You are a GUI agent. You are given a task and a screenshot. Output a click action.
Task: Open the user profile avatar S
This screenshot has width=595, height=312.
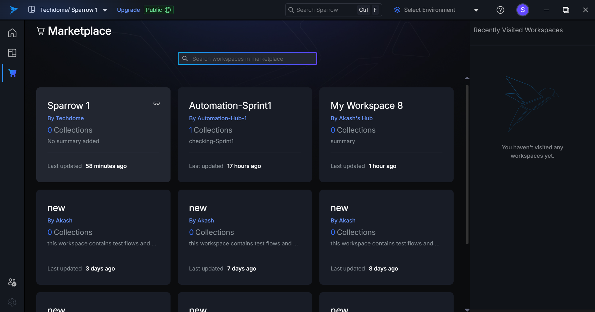coord(522,10)
